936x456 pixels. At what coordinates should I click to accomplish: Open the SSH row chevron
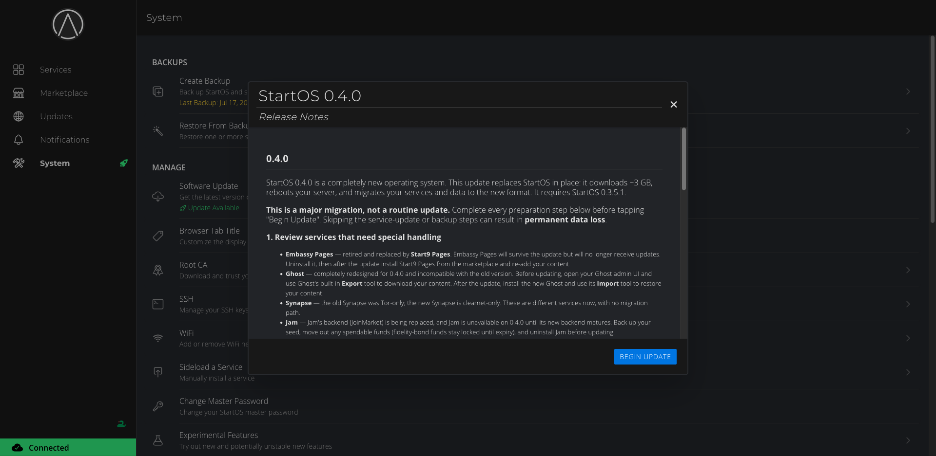(x=908, y=304)
